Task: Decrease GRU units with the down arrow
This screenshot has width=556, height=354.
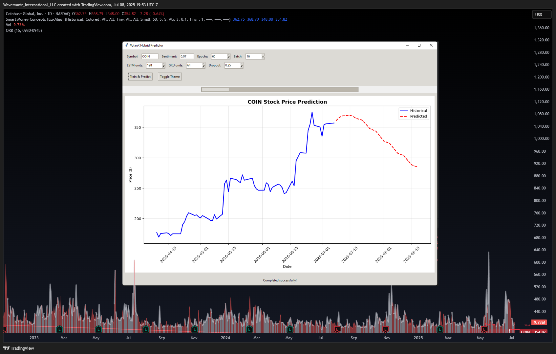Action: 204,67
